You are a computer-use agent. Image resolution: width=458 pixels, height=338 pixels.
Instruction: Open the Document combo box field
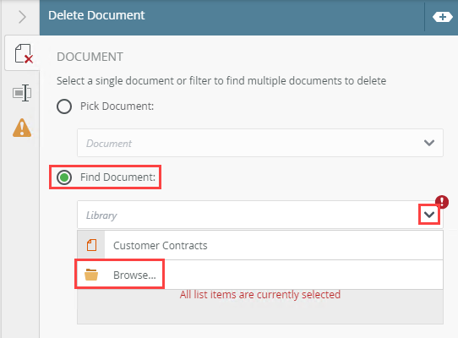click(260, 143)
